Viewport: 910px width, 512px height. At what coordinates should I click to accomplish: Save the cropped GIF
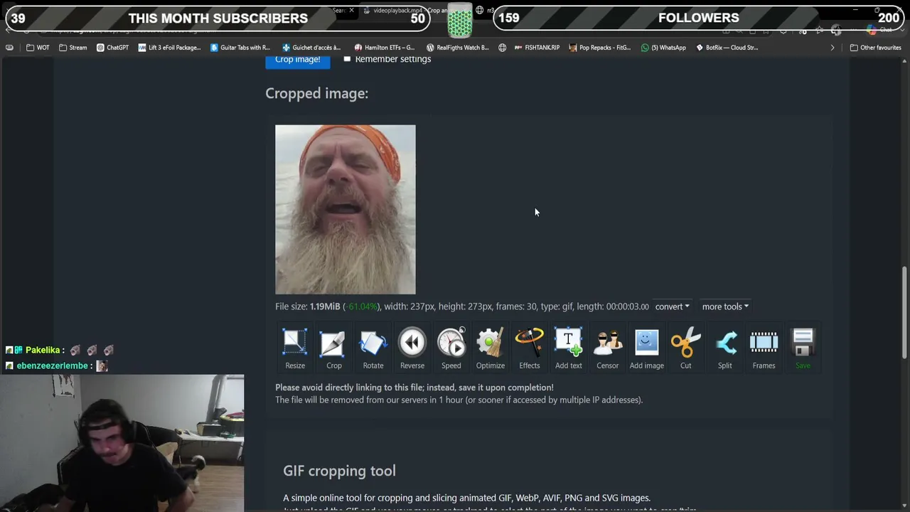click(x=803, y=348)
